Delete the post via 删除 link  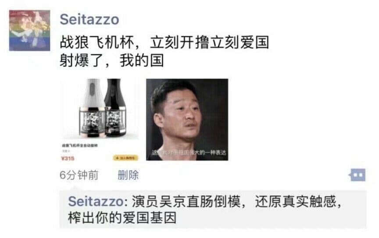coord(128,175)
